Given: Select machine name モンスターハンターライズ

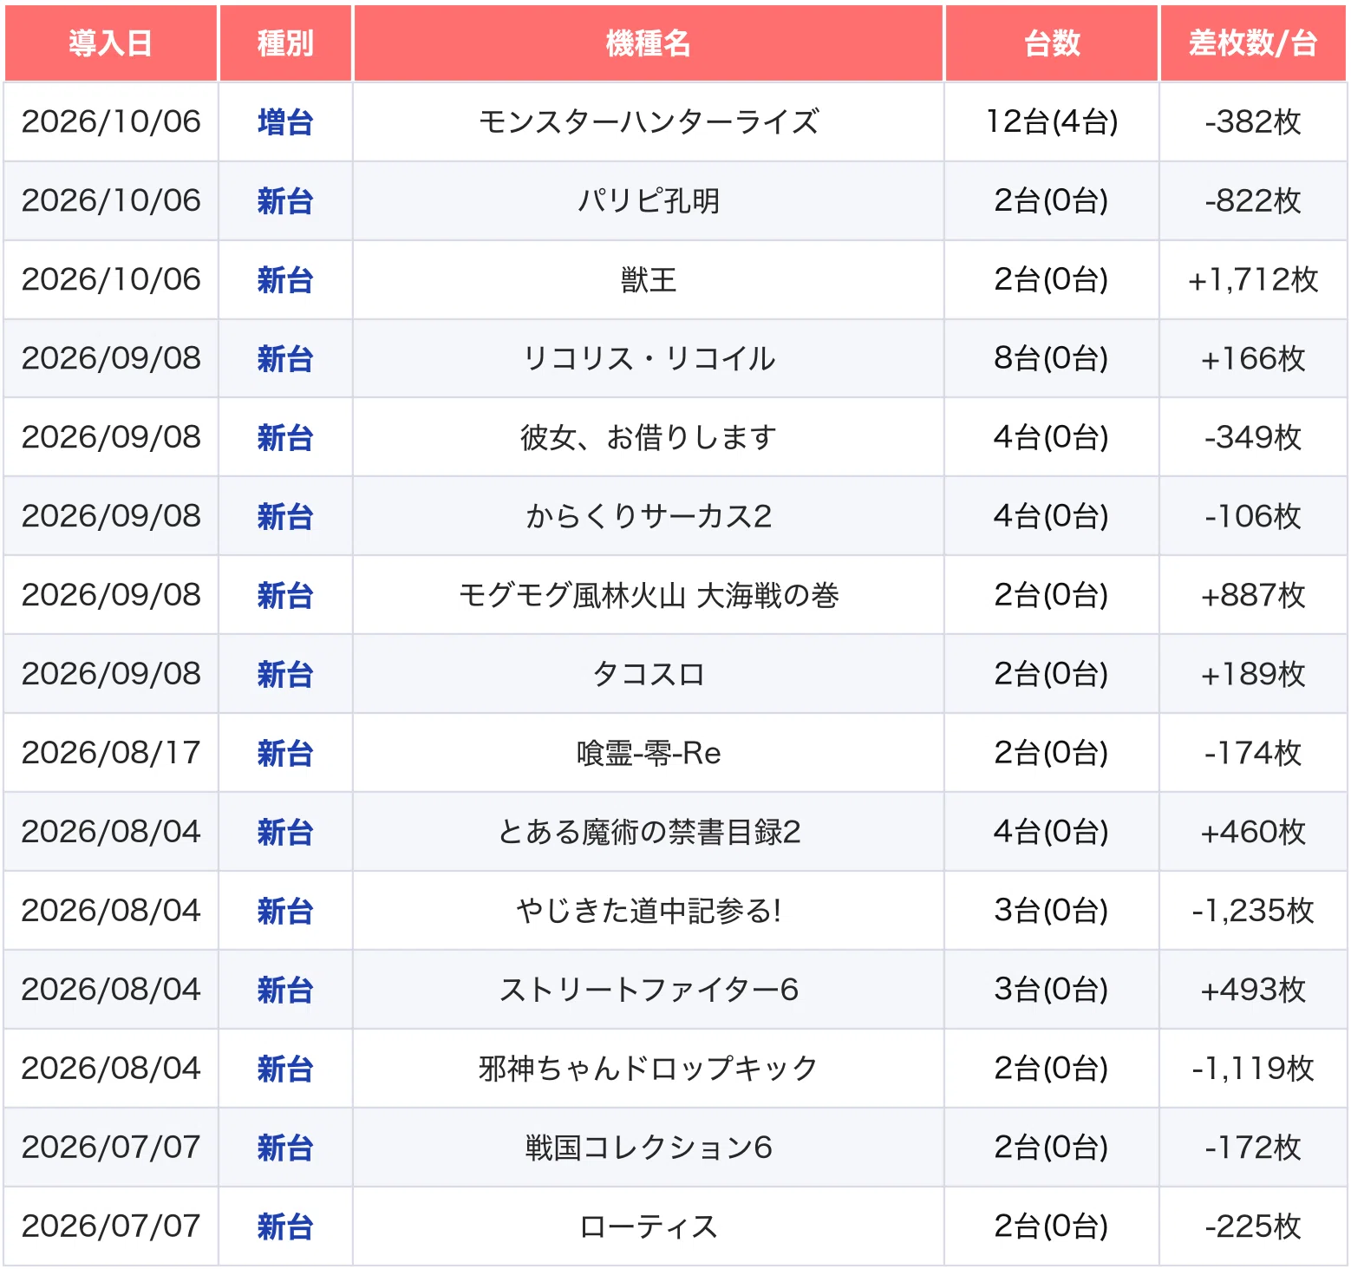Looking at the screenshot, I should 649,122.
